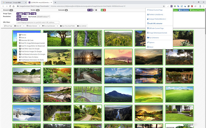Image resolution: width=206 pixels, height=128 pixels.
Task: Select the Extract resolution mode
Action: (24, 17)
